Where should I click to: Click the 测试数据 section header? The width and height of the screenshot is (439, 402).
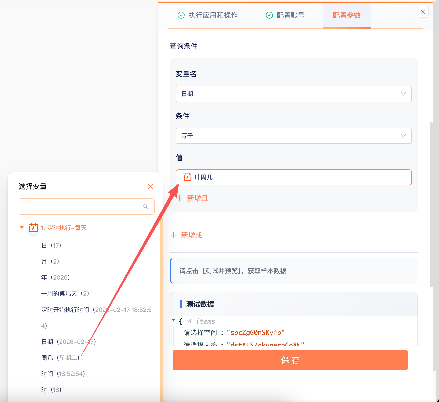tap(294, 304)
